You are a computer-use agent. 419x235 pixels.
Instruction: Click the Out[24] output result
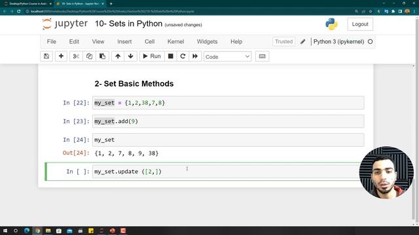(x=126, y=153)
